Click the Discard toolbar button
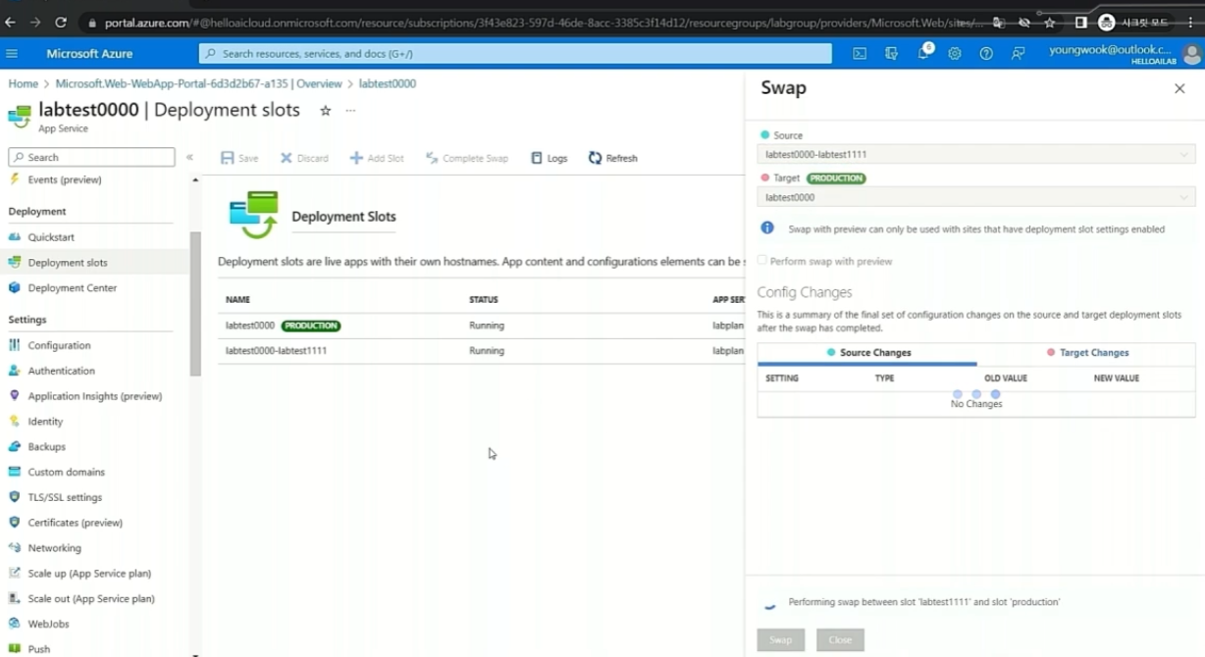Screen dimensions: 1205x657 tap(304, 158)
